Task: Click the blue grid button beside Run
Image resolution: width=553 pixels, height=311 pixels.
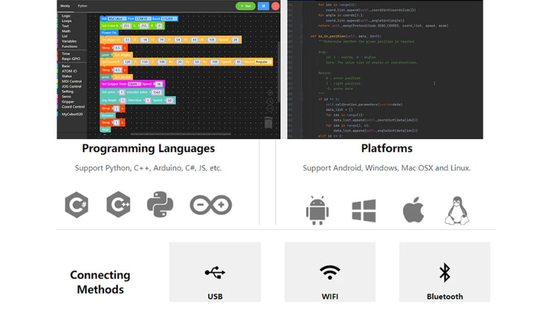Action: point(263,6)
